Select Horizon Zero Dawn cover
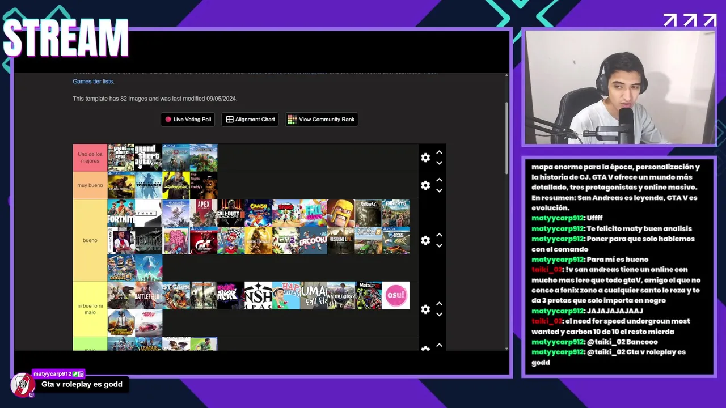The width and height of the screenshot is (726, 408). coord(176,213)
